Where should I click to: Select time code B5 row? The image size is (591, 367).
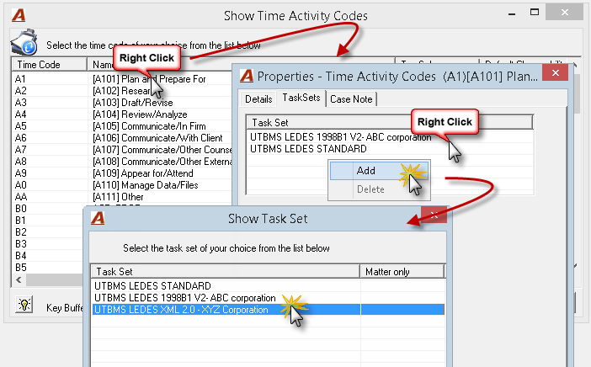click(x=48, y=267)
